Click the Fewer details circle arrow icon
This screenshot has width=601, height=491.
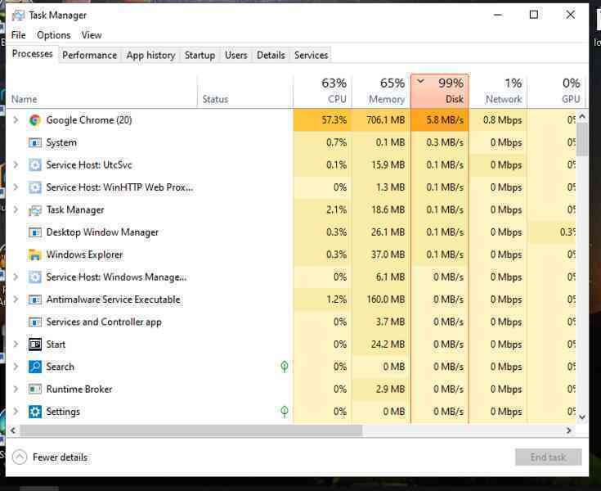[20, 457]
